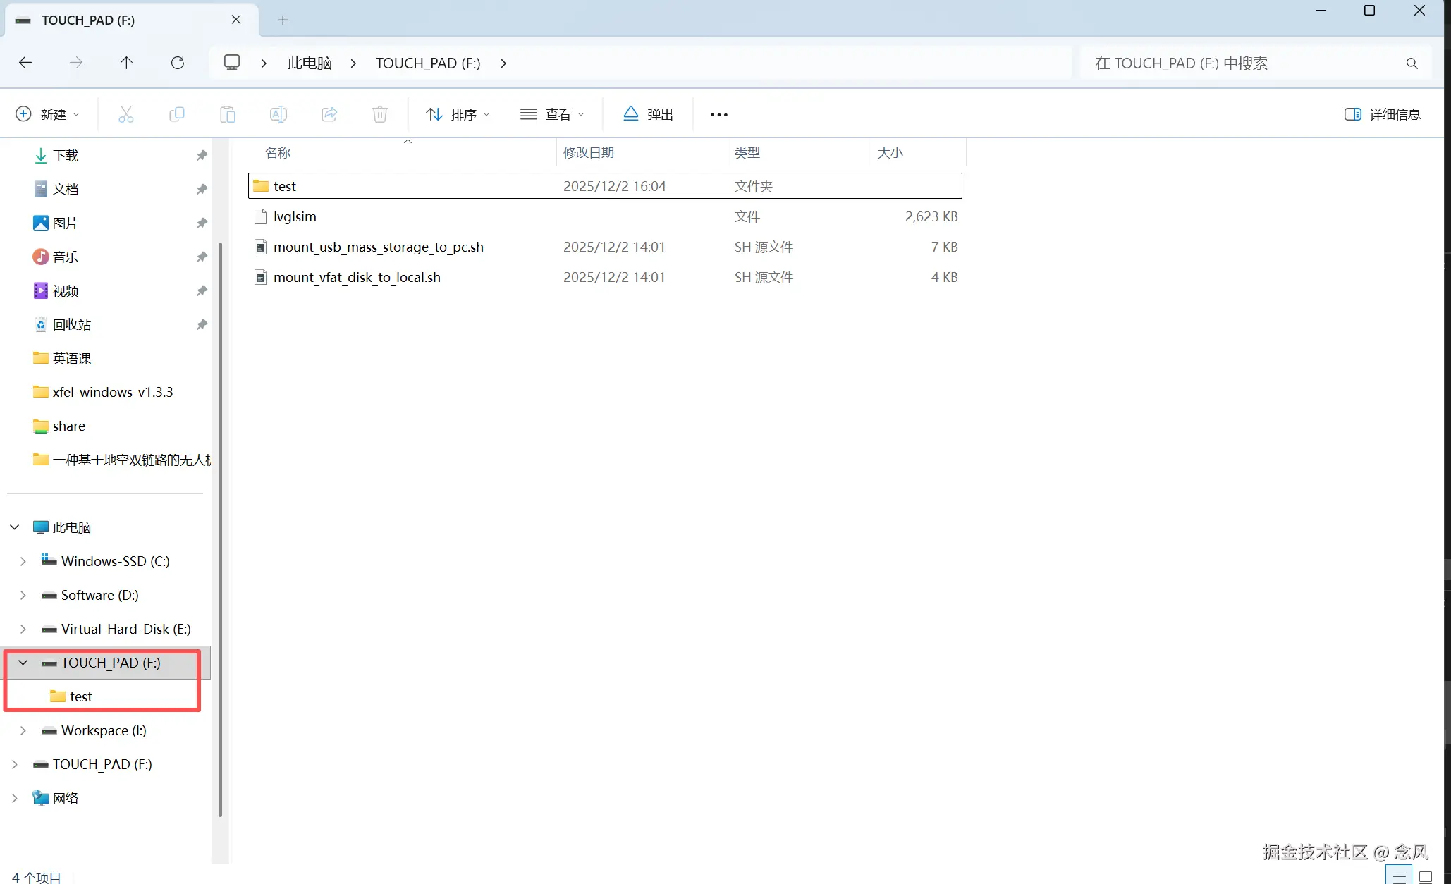Open the mount_usb_mass_storage_to_pc.sh file

click(x=378, y=247)
